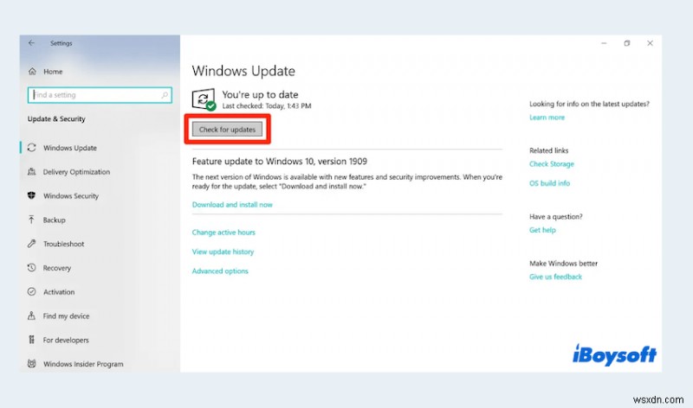693x408 pixels.
Task: Click the Backup upload arrow icon
Action: pos(32,220)
